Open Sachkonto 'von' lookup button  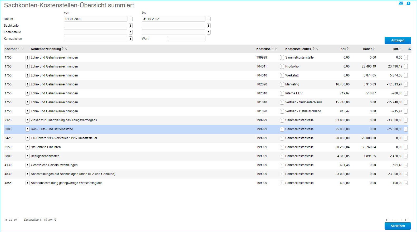[131, 26]
